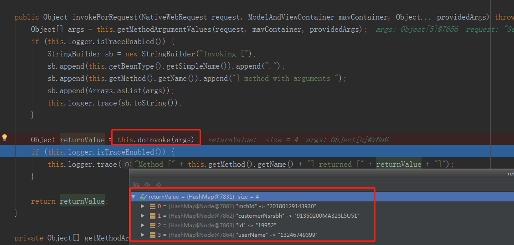The height and width of the screenshot is (245, 514).
Task: Collapse the returnValue HashMap node
Action: pos(134,197)
